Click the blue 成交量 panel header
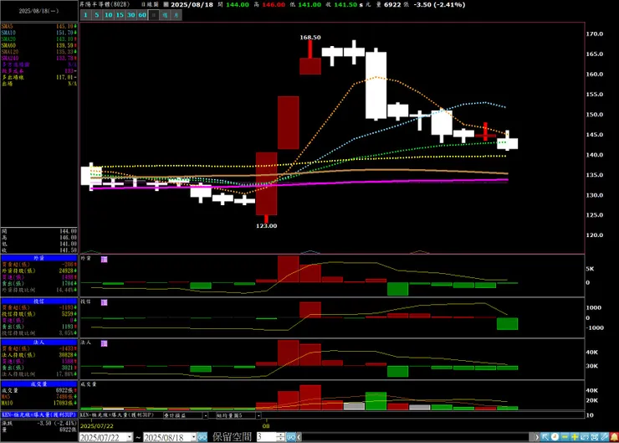The width and height of the screenshot is (619, 443). tap(39, 384)
